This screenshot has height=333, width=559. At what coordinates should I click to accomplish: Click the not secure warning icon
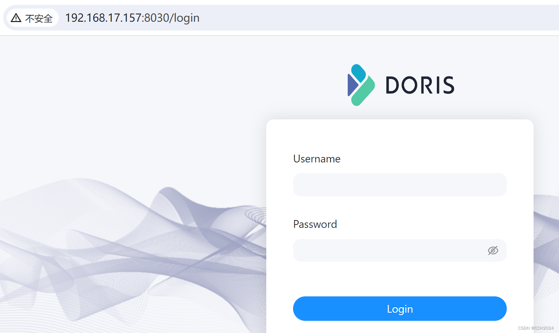(x=16, y=18)
